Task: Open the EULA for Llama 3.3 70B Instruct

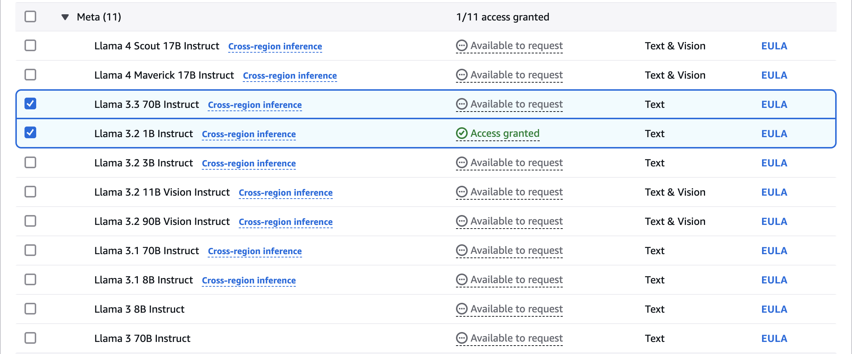Action: 774,105
